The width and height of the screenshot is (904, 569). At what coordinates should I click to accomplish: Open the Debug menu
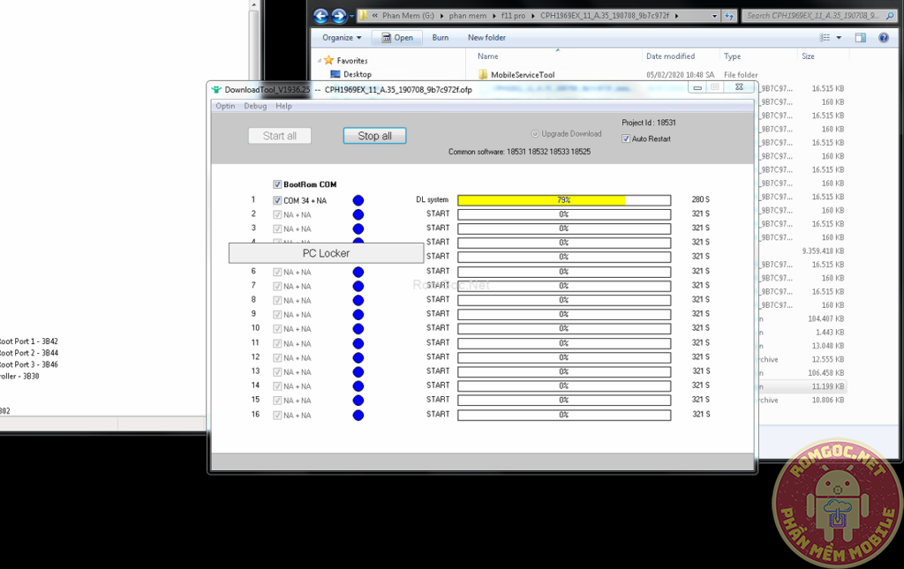pos(255,106)
